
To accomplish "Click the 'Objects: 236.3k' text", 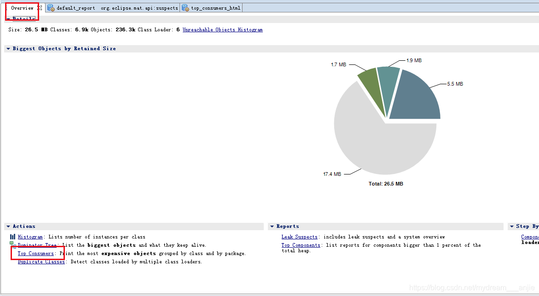I will 113,29.
